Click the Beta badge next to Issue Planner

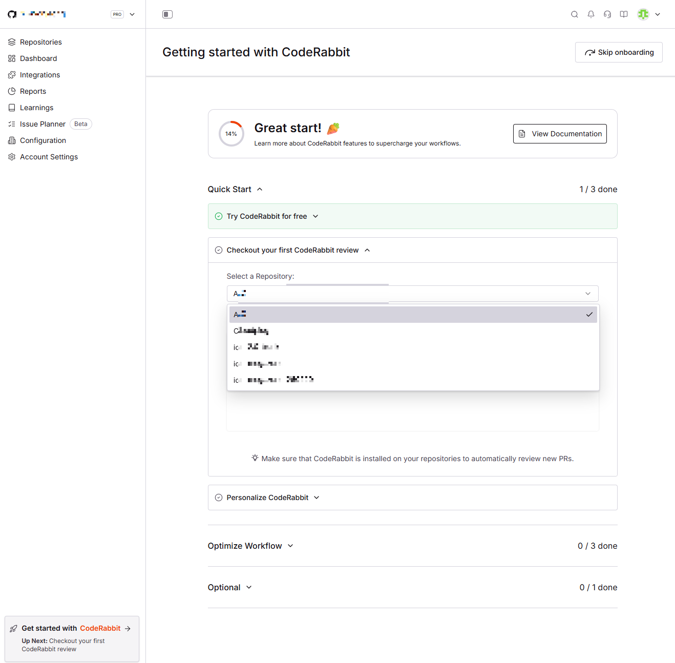81,124
